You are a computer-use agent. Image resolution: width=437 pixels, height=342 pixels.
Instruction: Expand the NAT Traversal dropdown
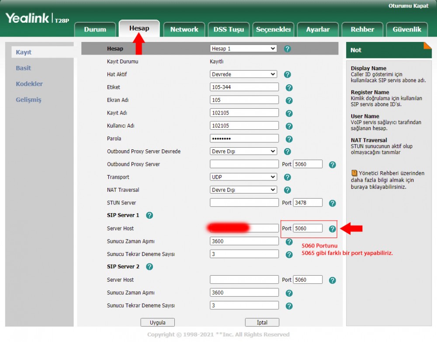tap(243, 190)
